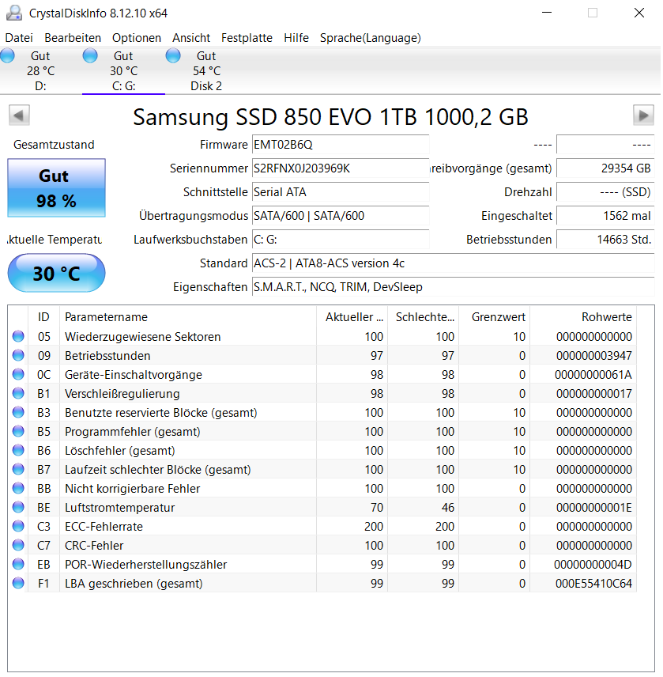Go to next disk with right arrow
Viewport: 663px width, 677px height.
(x=643, y=115)
